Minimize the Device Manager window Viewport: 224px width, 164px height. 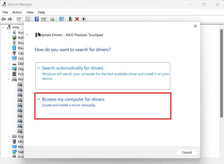coord(191,4)
